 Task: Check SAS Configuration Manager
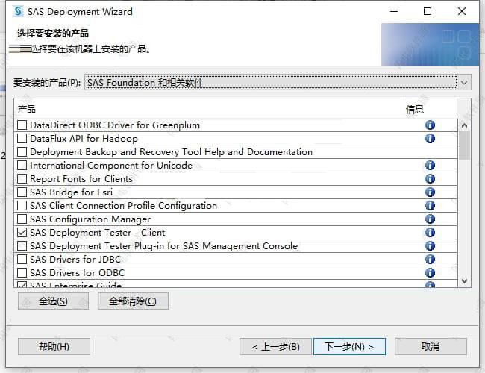pyautogui.click(x=22, y=219)
